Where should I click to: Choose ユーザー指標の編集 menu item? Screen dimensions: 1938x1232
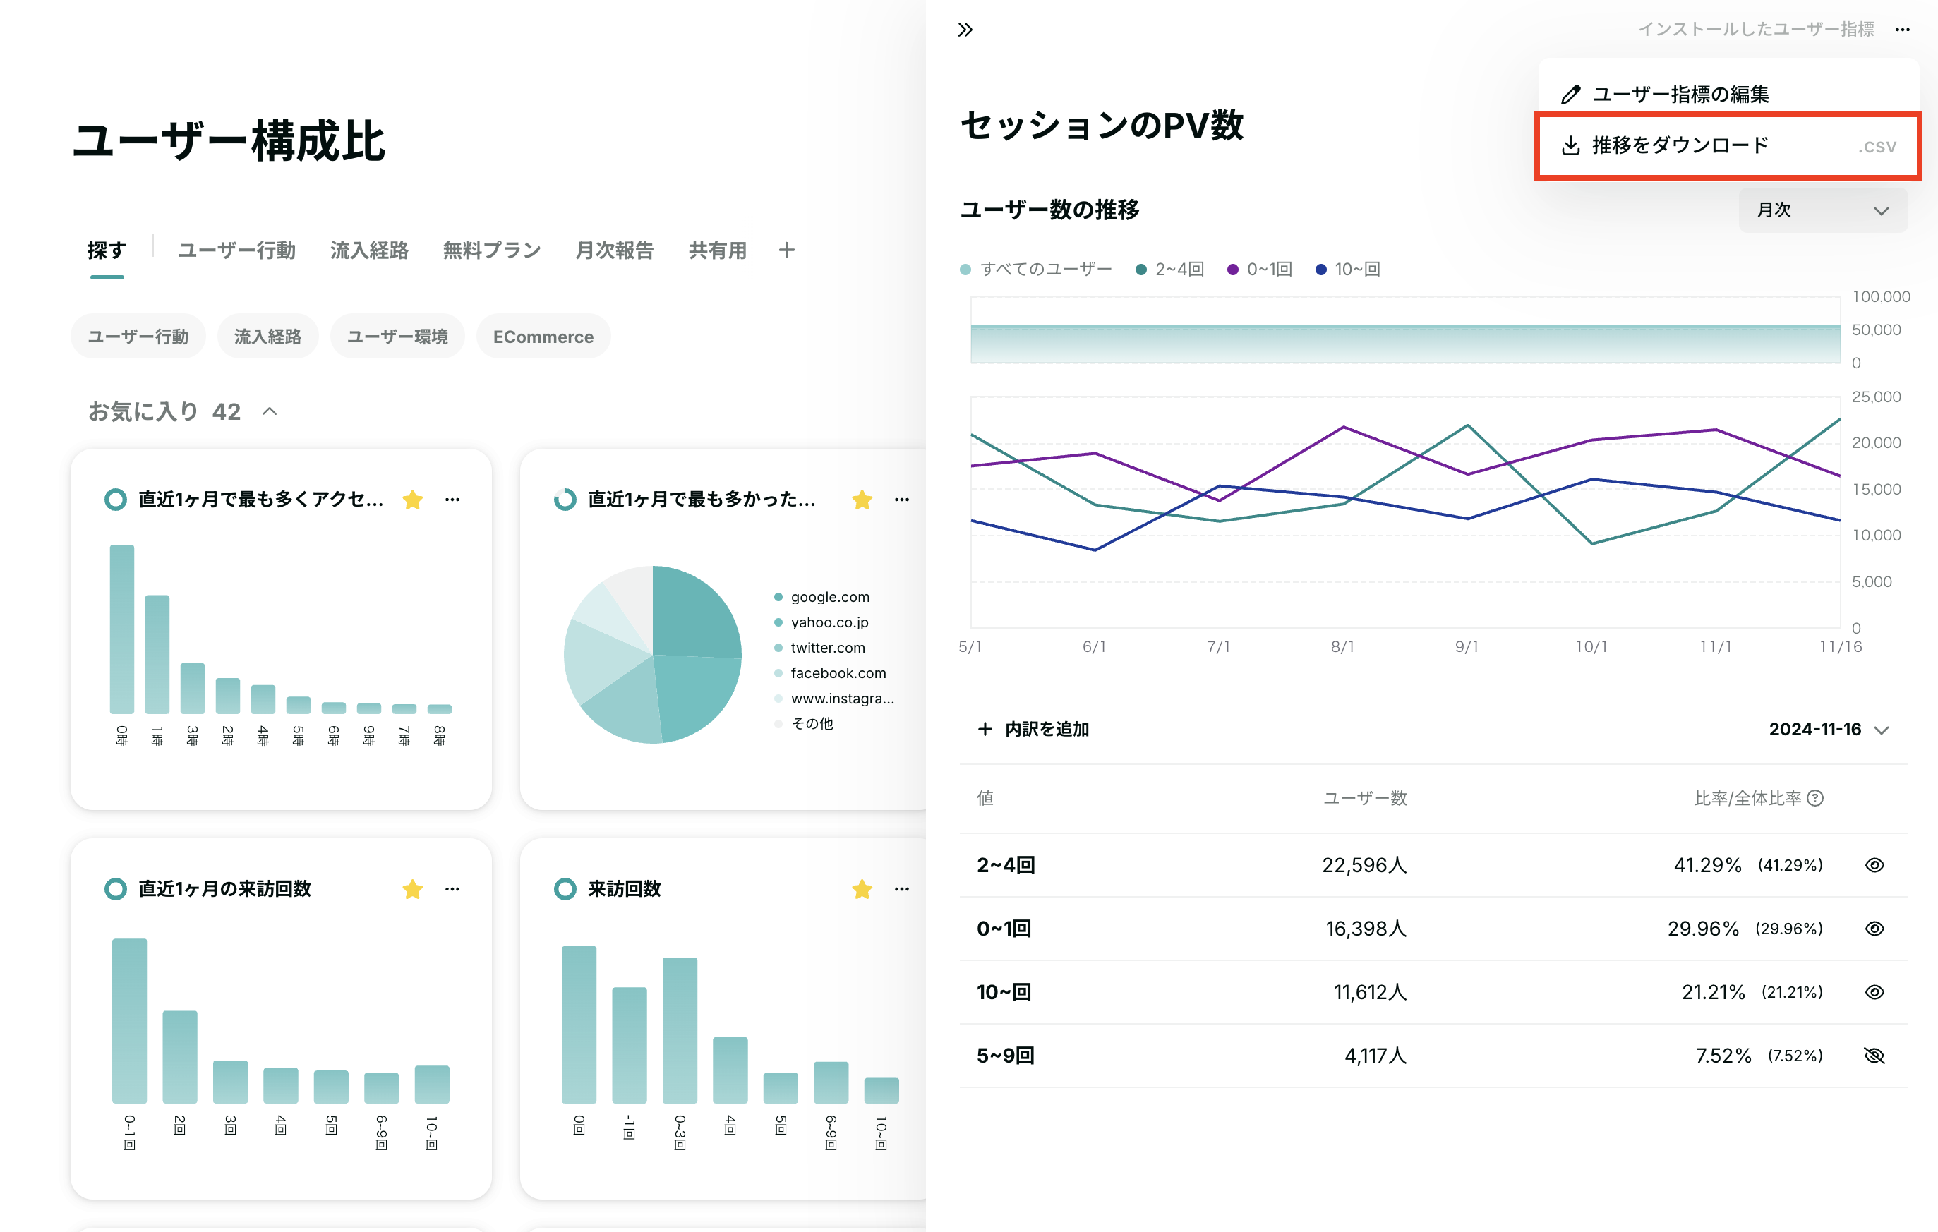tap(1728, 94)
